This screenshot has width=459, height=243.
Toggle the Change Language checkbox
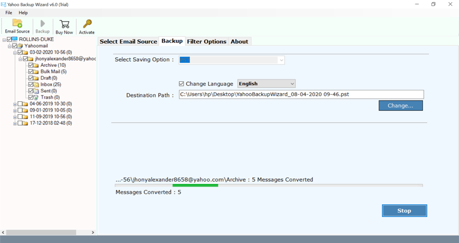point(181,83)
